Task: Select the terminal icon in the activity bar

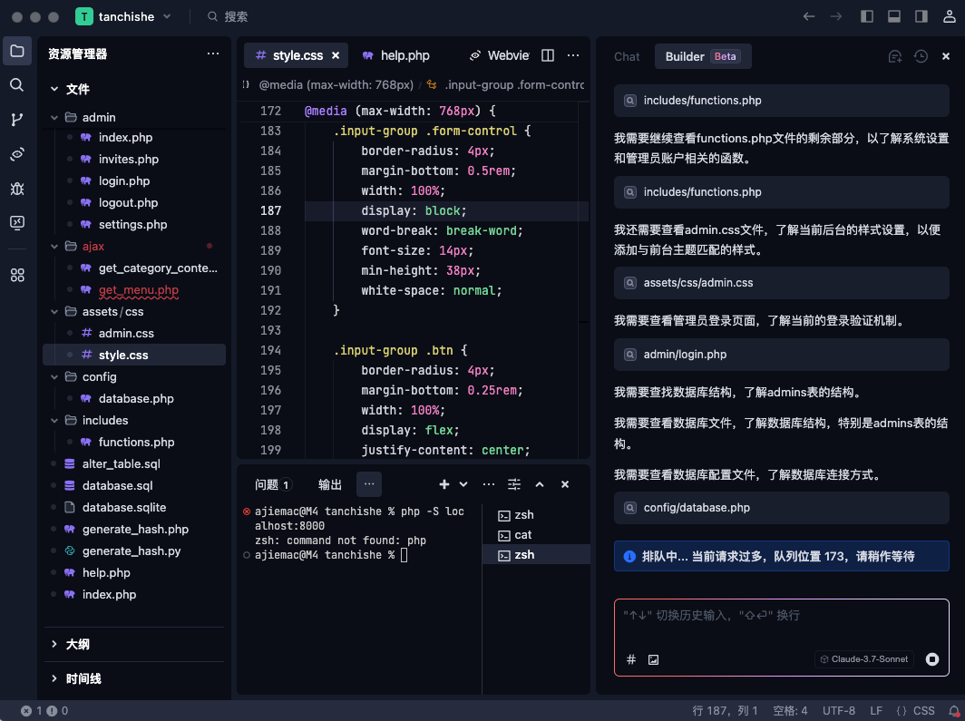Action: pyautogui.click(x=17, y=222)
